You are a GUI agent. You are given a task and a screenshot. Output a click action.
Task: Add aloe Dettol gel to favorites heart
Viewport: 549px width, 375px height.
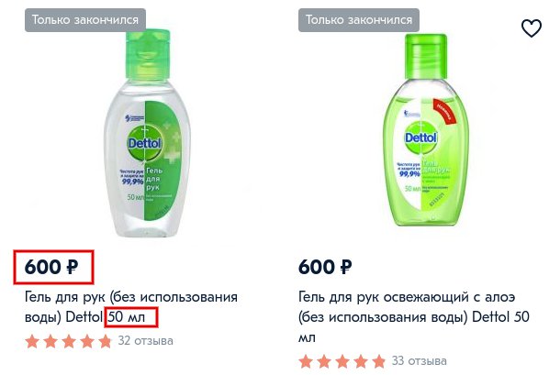[532, 28]
